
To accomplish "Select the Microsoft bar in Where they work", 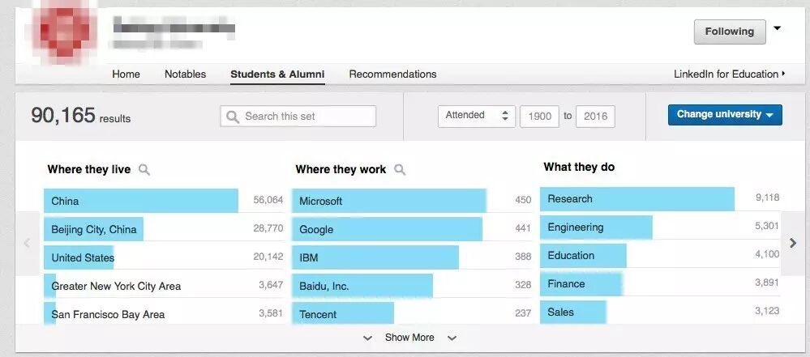I will [389, 201].
